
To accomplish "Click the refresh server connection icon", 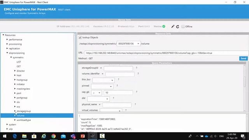I will [177, 26].
